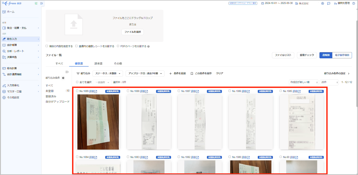Open 絞り込み条件の設定 link
The width and height of the screenshot is (358, 175).
tap(337, 74)
